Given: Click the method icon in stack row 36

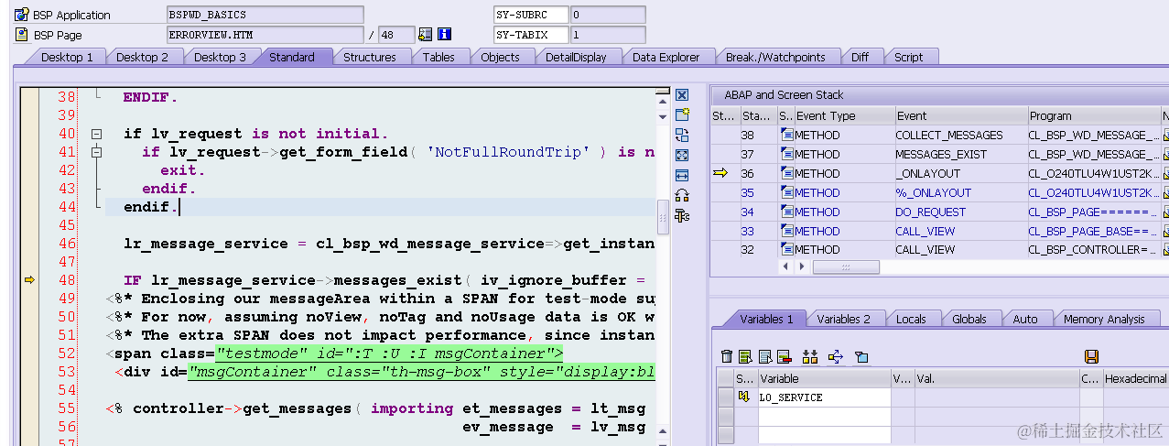Looking at the screenshot, I should [x=786, y=173].
